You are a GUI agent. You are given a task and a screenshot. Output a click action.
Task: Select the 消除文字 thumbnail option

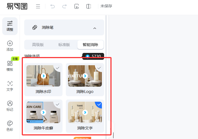click(85, 112)
